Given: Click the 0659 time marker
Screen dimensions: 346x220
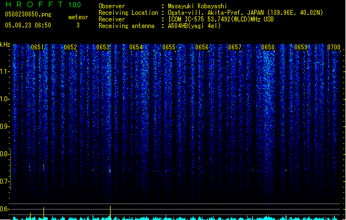Looking at the screenshot, I should (x=301, y=47).
